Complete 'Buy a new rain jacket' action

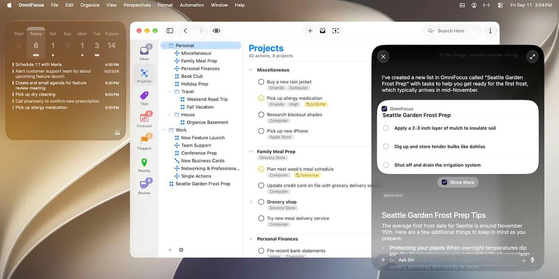tap(261, 82)
